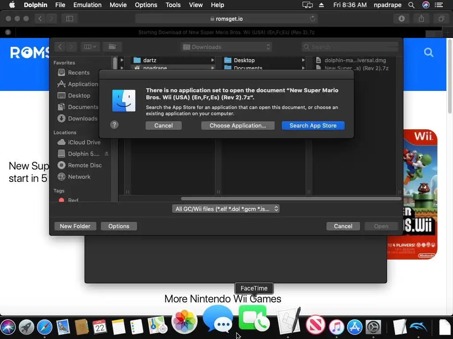
Task: Cancel the no-application alert dialog
Action: (164, 126)
